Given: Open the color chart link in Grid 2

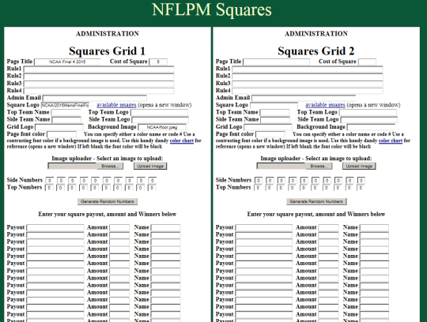Looking at the screenshot, I should click(x=391, y=140).
